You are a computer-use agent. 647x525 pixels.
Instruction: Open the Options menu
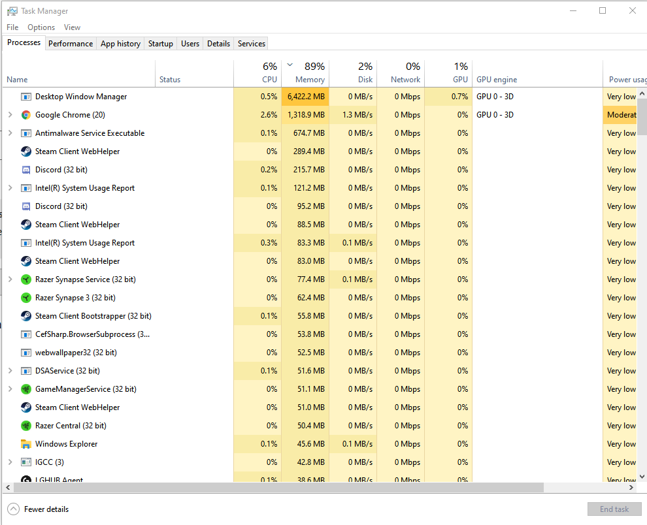pyautogui.click(x=41, y=27)
